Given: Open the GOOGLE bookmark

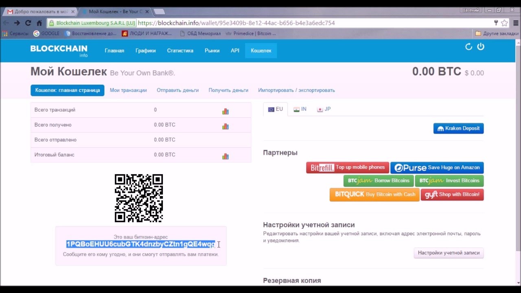Looking at the screenshot, I should (x=46, y=33).
